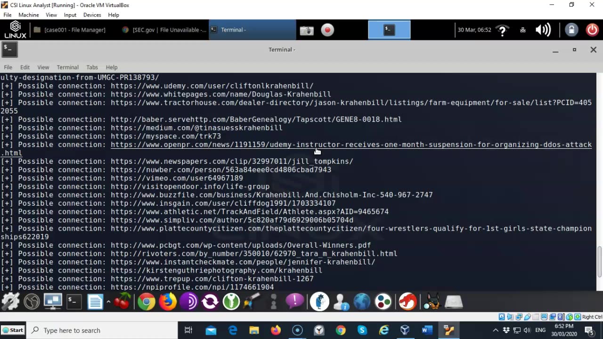Click the npiprofile.com/npi/1174661904 URL
This screenshot has height=339, width=603.
pyautogui.click(x=192, y=287)
